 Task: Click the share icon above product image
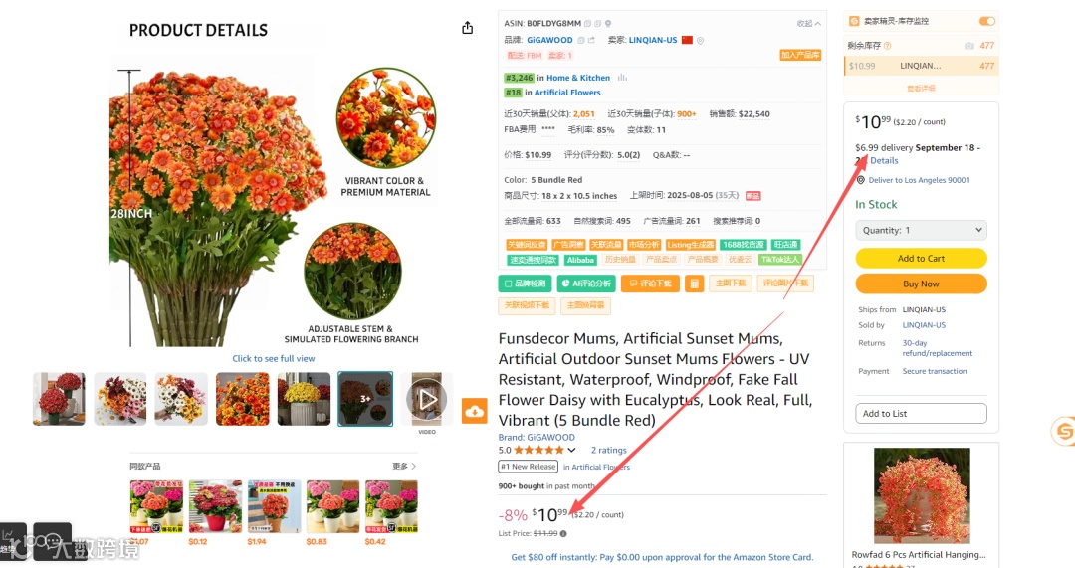468,28
